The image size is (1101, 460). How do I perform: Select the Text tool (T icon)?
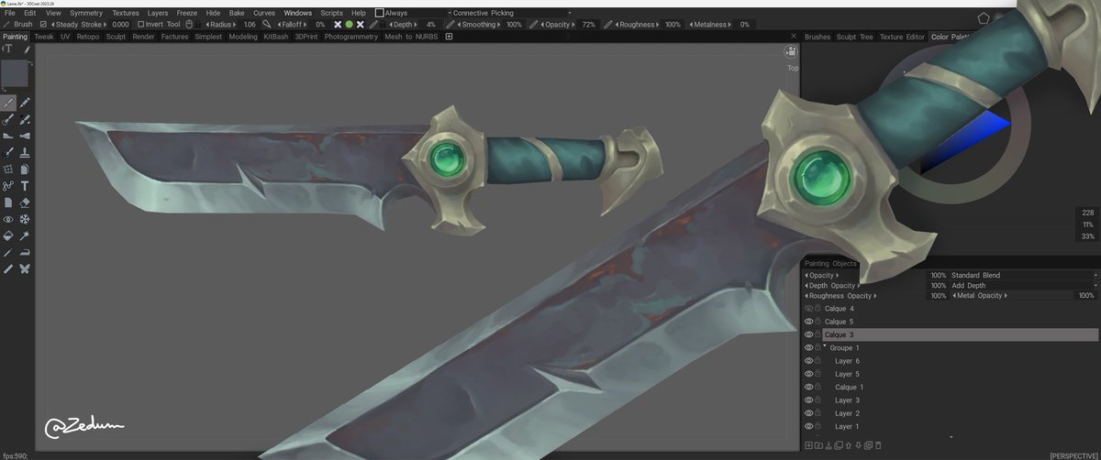[26, 186]
